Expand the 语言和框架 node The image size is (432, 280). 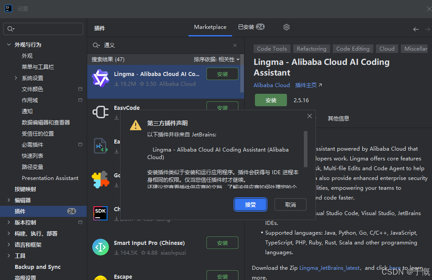(x=9, y=244)
